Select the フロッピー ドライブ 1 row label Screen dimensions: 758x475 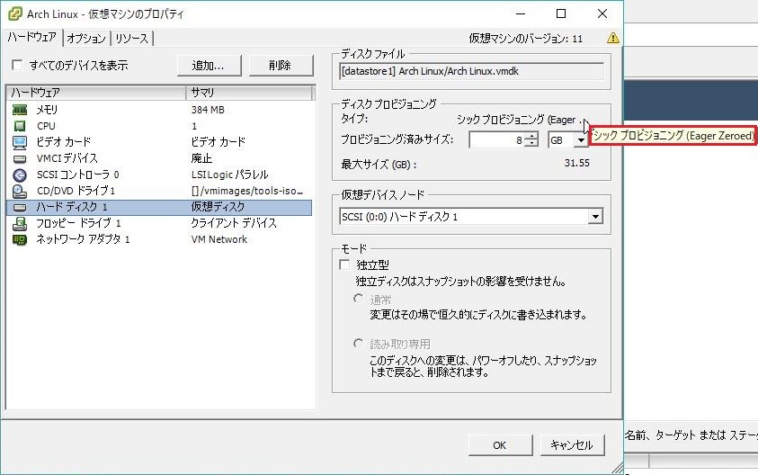(79, 223)
